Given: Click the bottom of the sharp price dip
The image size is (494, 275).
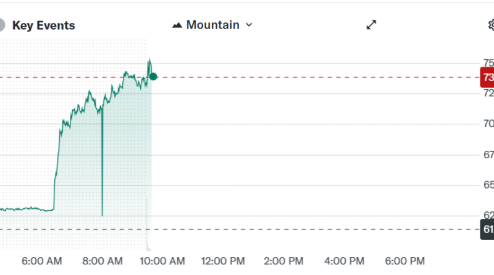Looking at the screenshot, I should pyautogui.click(x=102, y=214).
